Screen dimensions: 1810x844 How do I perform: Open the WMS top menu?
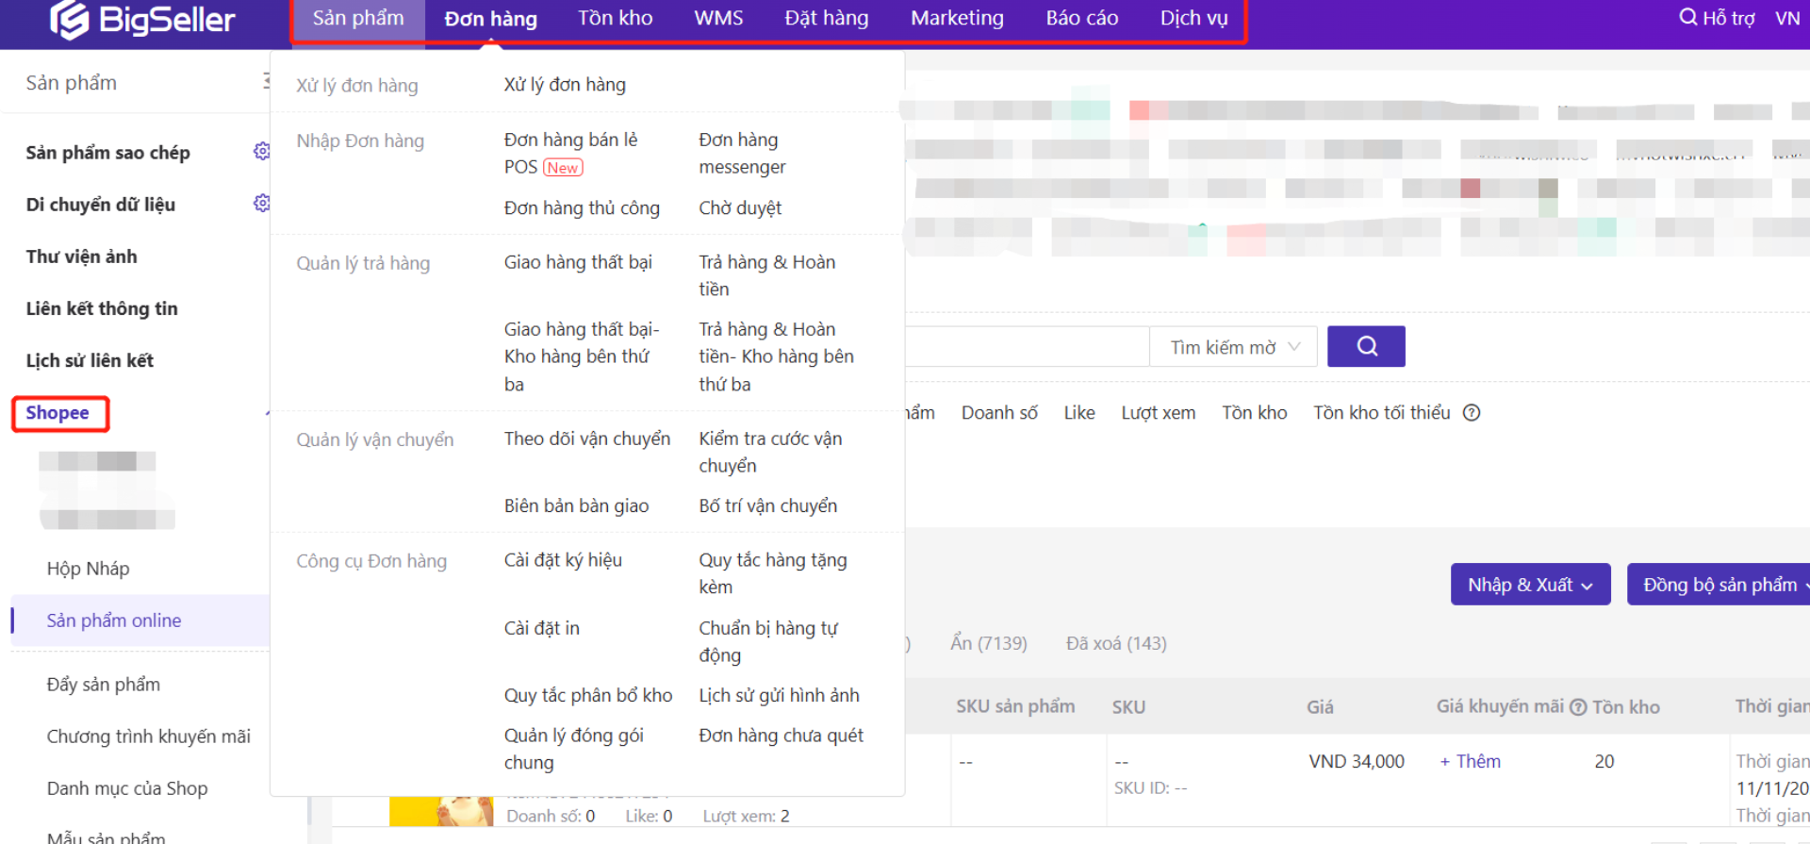click(718, 18)
